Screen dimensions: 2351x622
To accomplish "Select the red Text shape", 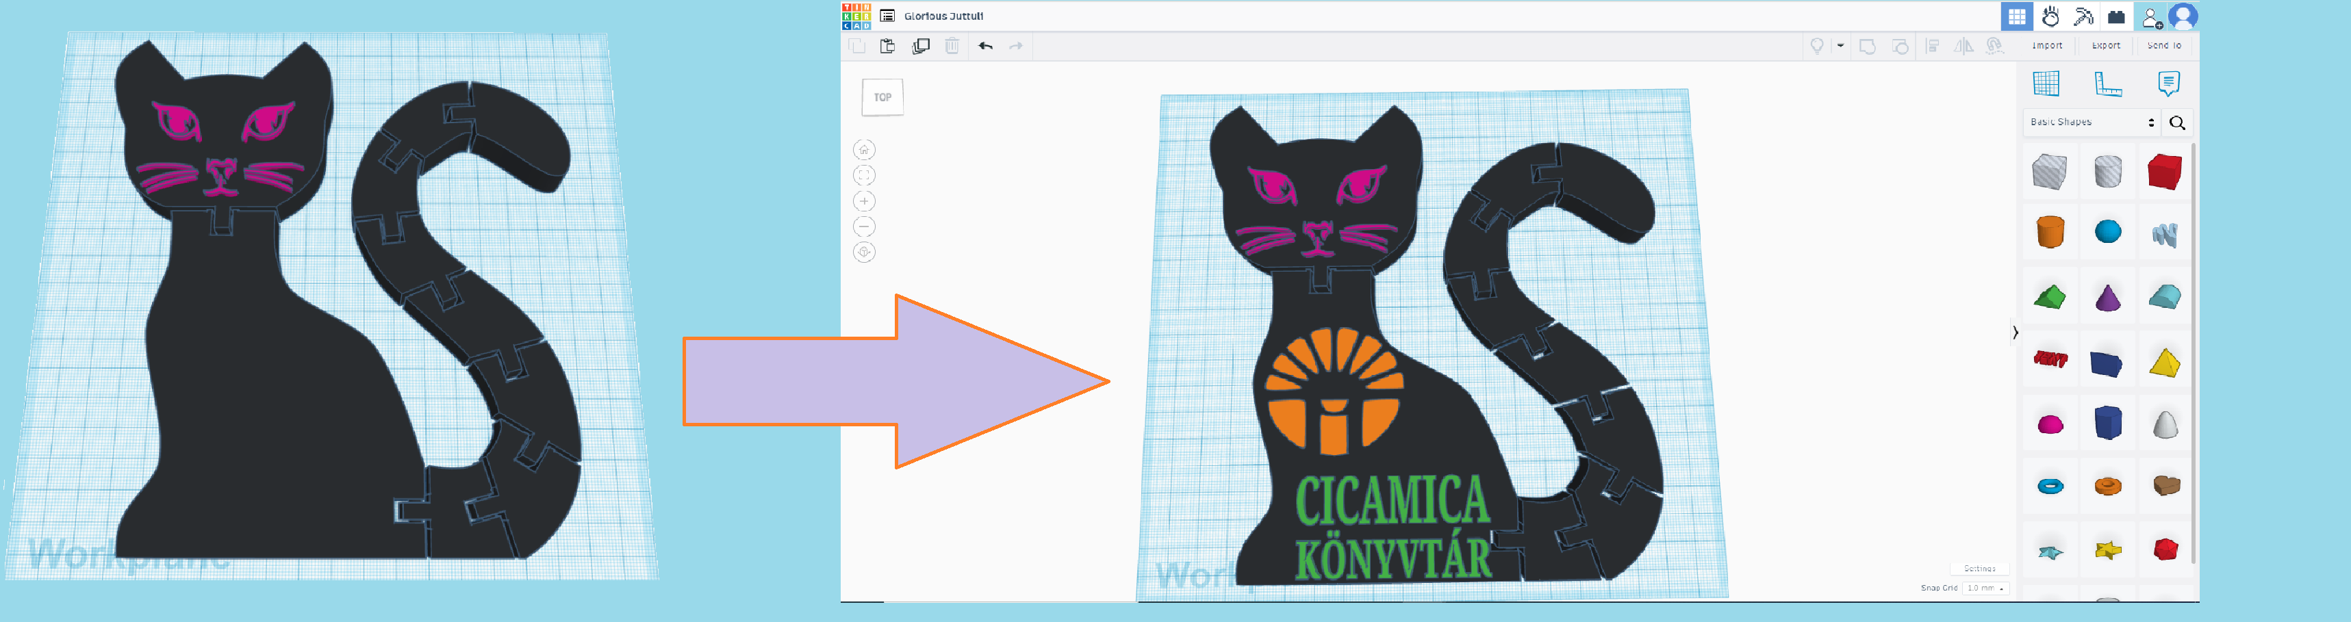I will pyautogui.click(x=2050, y=359).
